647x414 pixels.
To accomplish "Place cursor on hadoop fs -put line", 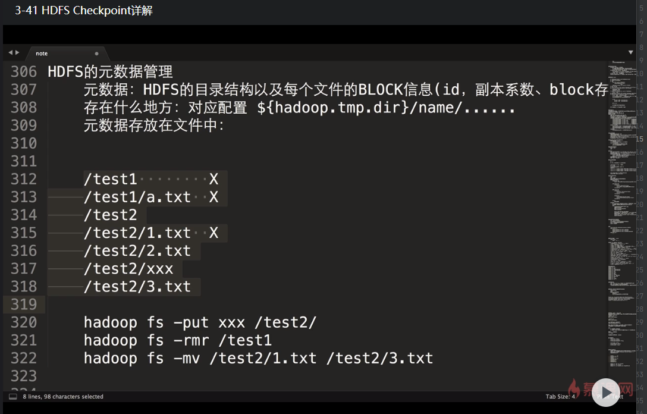I will pos(200,322).
